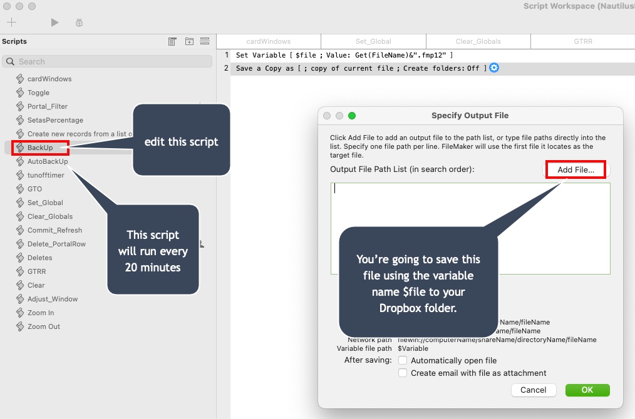This screenshot has width=635, height=419.
Task: Click the Portal_Filter script icon
Action: (20, 106)
